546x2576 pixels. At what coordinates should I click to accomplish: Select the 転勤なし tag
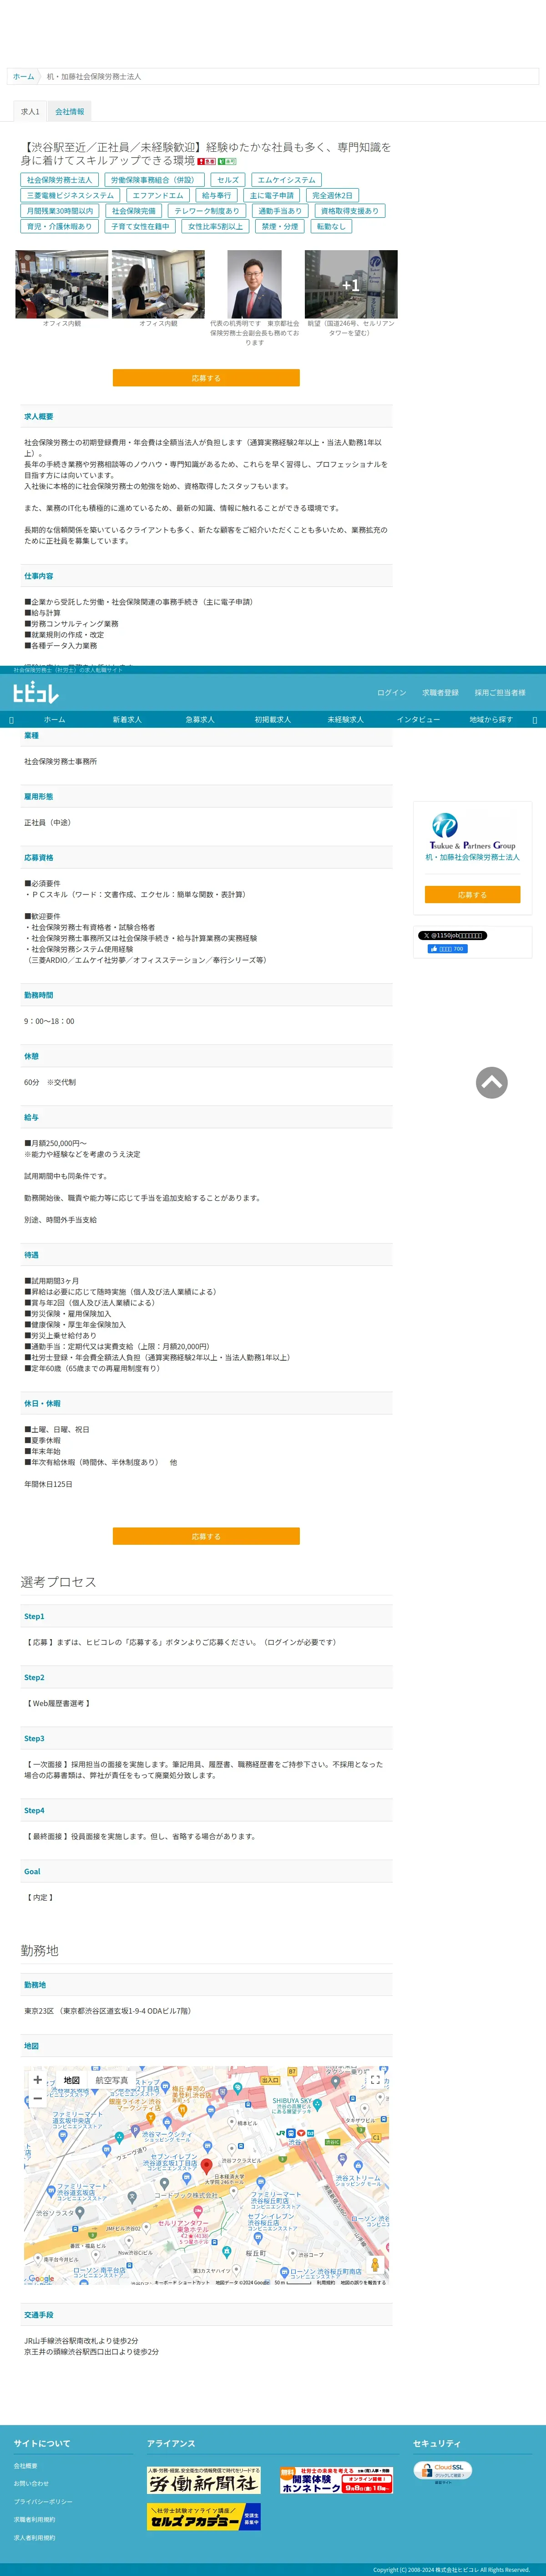point(330,227)
